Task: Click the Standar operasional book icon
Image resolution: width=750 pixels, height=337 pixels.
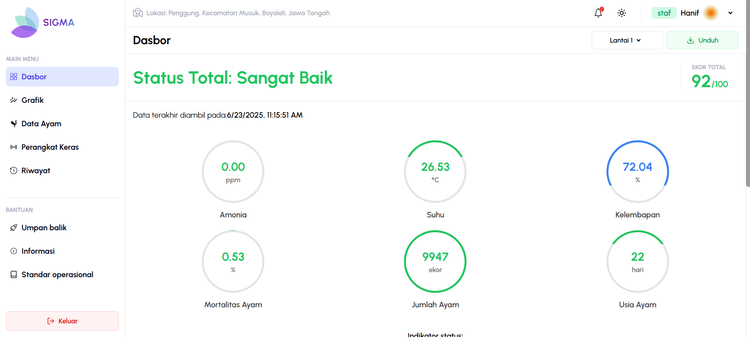Action: [14, 274]
